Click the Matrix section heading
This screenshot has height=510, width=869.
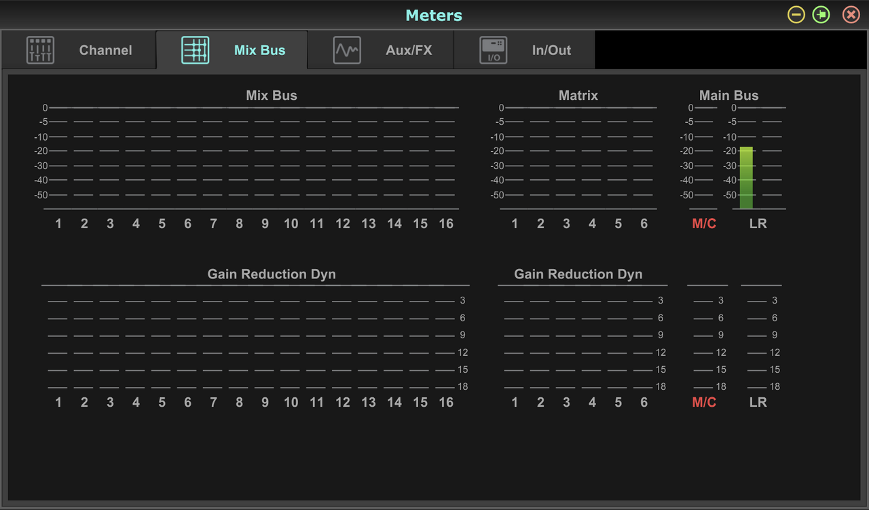[578, 95]
